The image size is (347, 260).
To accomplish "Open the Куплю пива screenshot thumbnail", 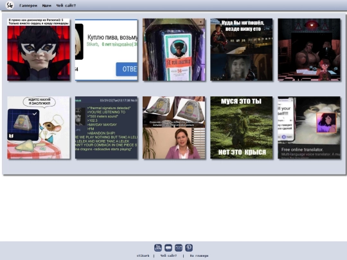I will click(106, 49).
